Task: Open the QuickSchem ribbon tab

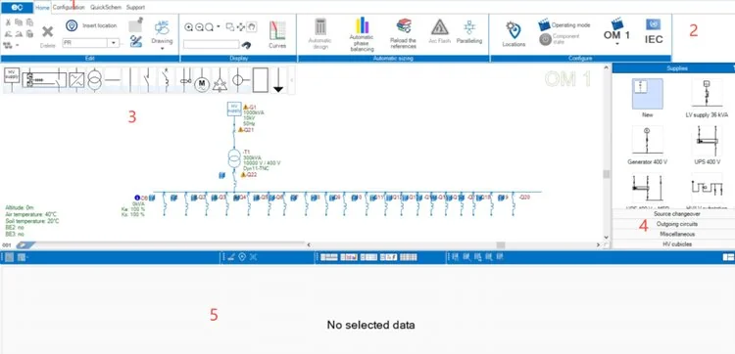Action: click(x=106, y=8)
